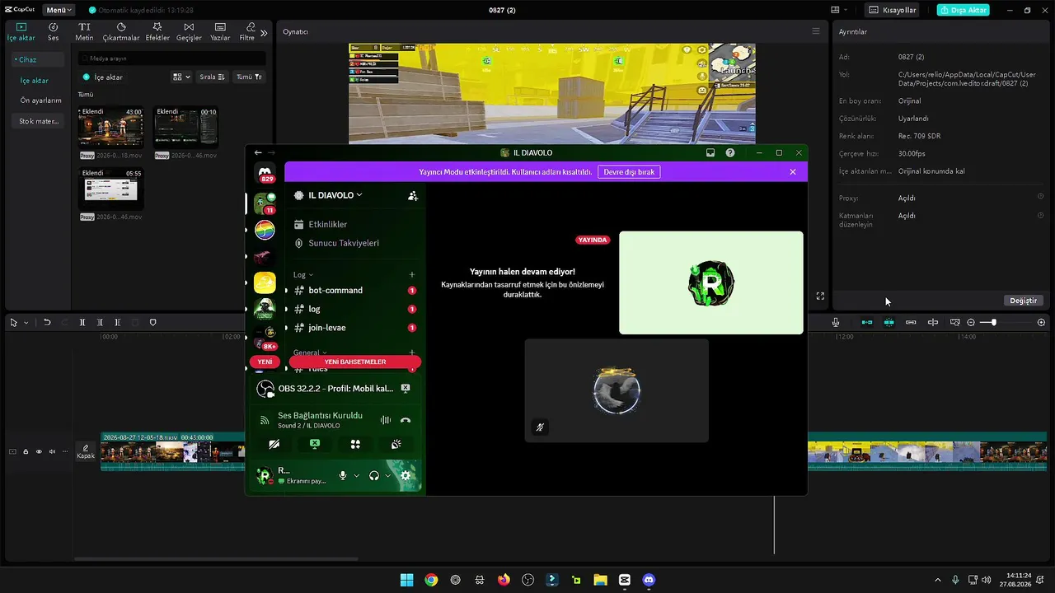Viewport: 1055px width, 593px height.
Task: Disconnect from the voice channel
Action: point(406,420)
